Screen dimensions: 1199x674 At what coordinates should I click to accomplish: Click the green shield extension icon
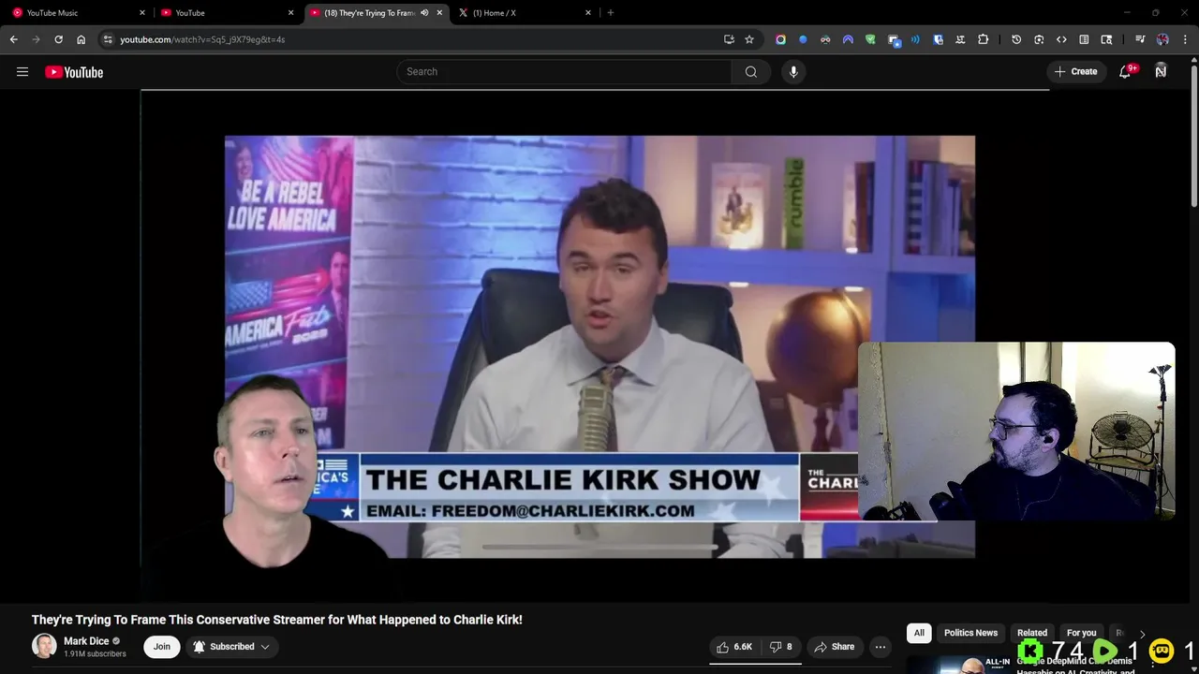[x=870, y=39]
